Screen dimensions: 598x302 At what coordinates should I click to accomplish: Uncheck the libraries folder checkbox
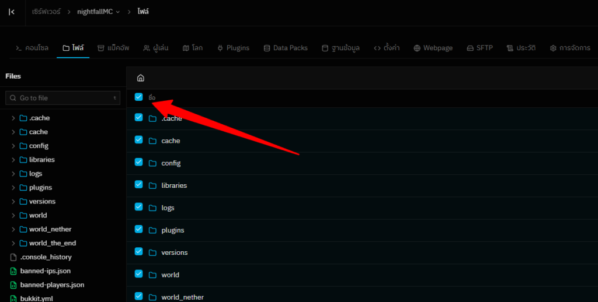click(x=138, y=184)
